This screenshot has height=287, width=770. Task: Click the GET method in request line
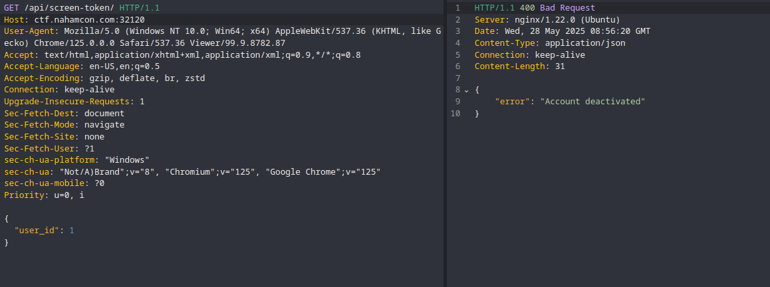11,8
